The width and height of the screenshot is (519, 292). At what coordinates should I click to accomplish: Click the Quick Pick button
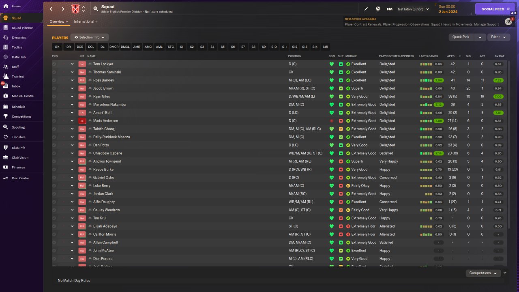[x=461, y=37]
